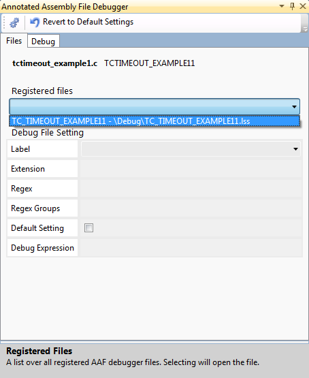309x378 pixels.
Task: Click the Revert to Default Settings label
Action: click(x=88, y=22)
